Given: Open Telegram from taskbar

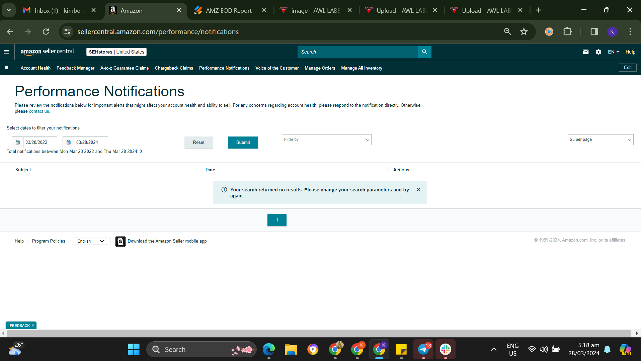Looking at the screenshot, I should (423, 349).
